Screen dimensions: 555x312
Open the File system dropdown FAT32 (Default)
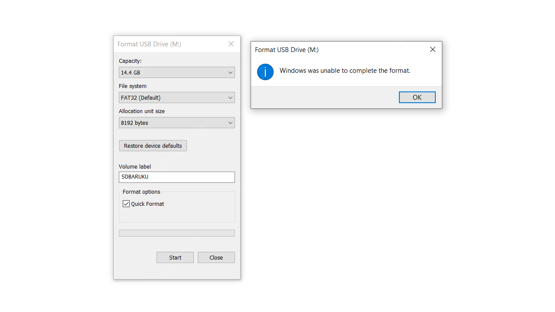pos(177,97)
